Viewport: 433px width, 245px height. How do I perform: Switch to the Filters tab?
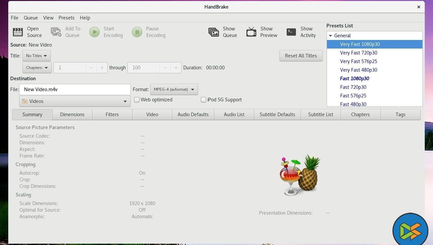[112, 115]
